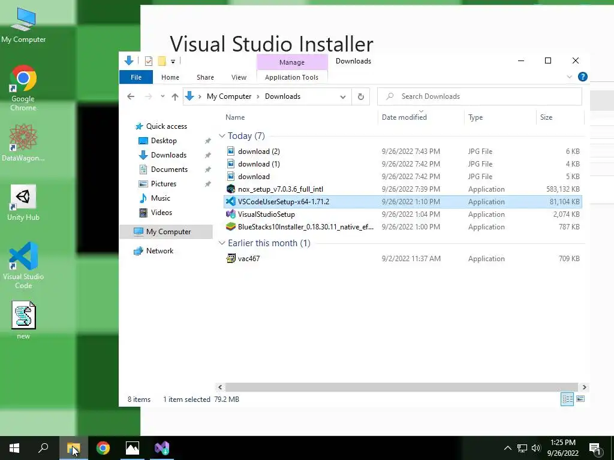Viewport: 614px width, 460px height.
Task: Switch to the Share ribbon tab
Action: pyautogui.click(x=205, y=77)
